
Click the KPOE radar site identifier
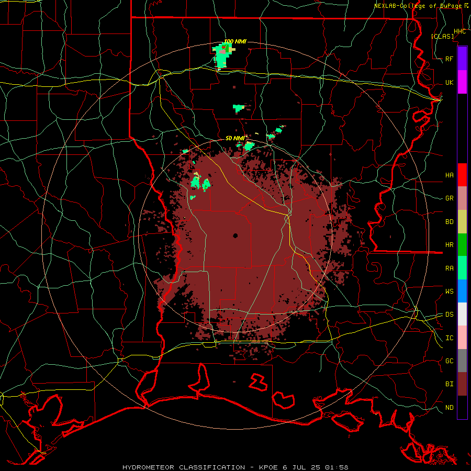[269, 467]
